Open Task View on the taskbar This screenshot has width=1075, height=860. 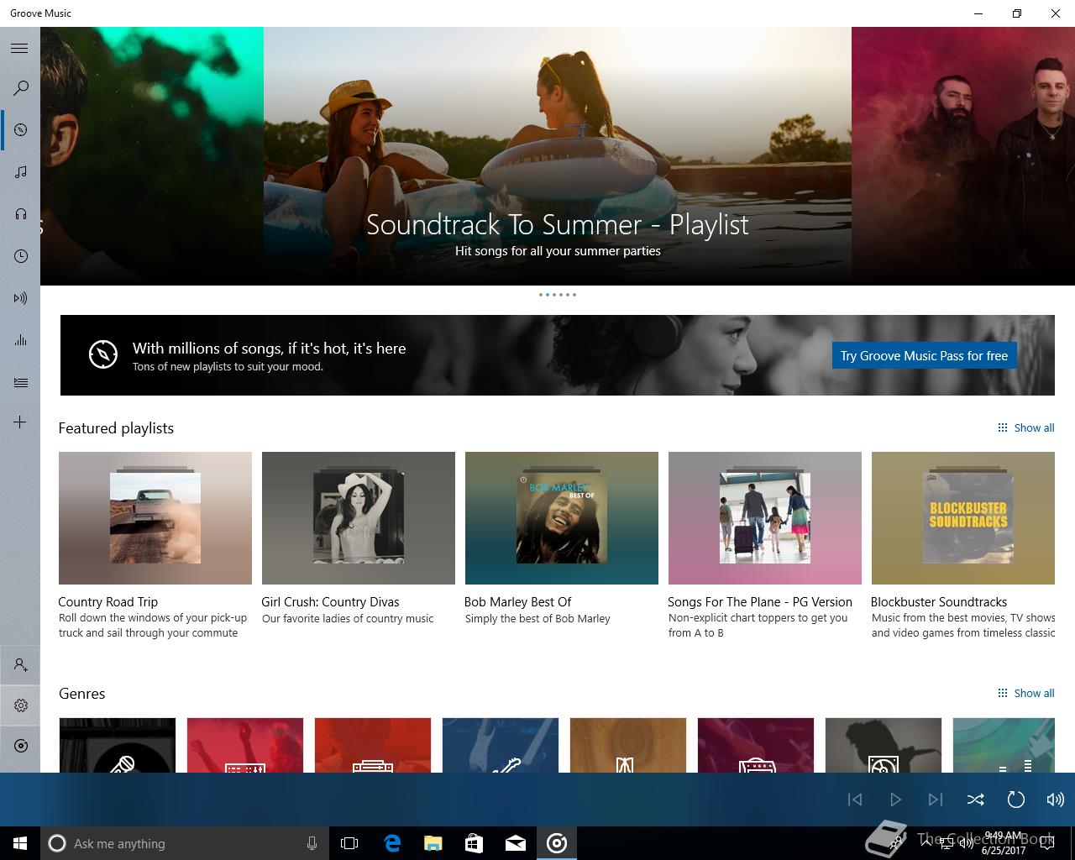(x=349, y=843)
